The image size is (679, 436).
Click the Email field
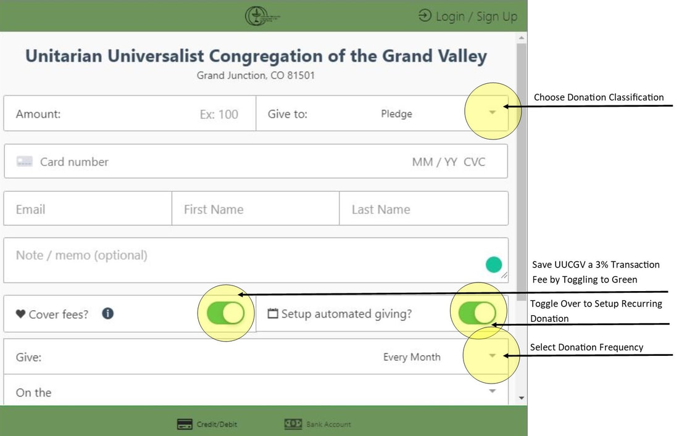click(x=88, y=209)
